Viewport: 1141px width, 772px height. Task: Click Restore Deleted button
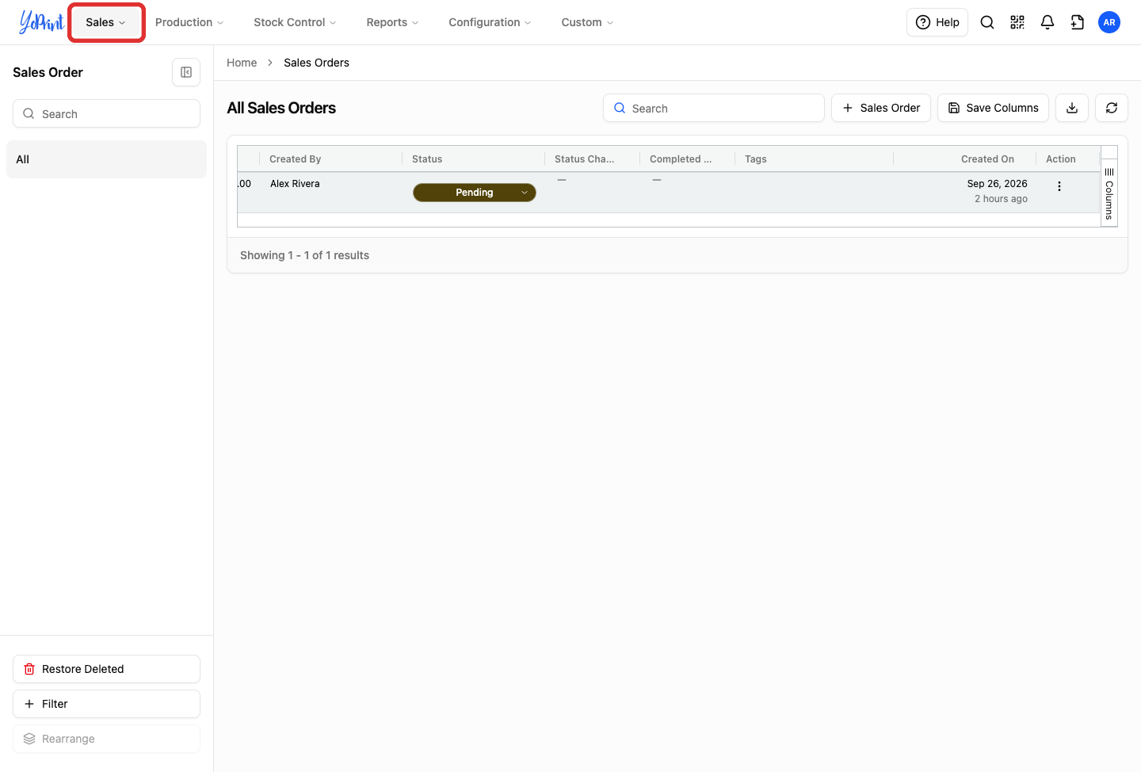tap(106, 669)
